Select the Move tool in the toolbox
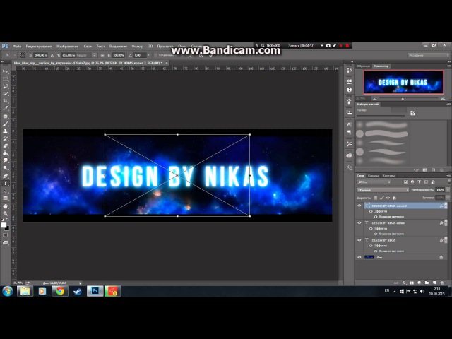452x339 pixels. [x=5, y=71]
